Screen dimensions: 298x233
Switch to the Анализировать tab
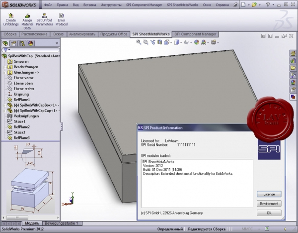[82, 34]
